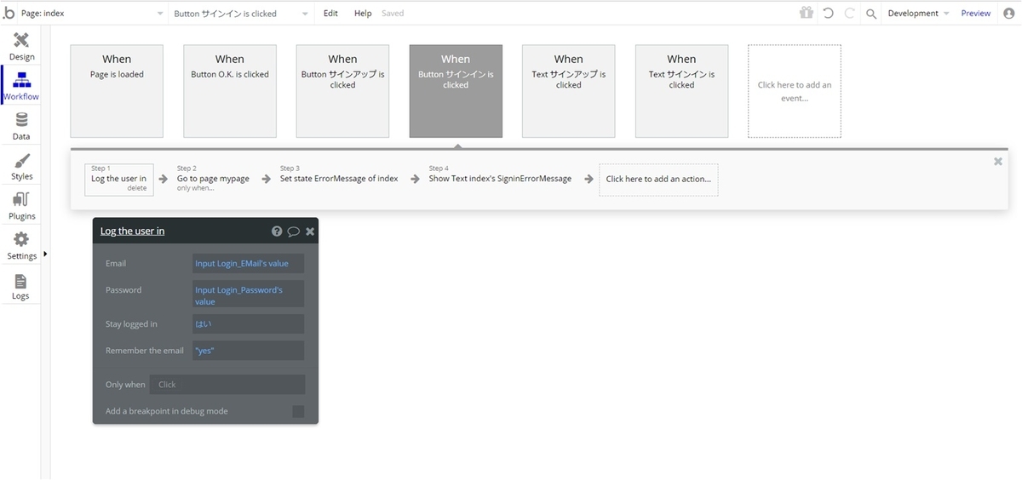1022x480 pixels.
Task: Edit the Email field Input Login_EMail's value
Action: [248, 264]
